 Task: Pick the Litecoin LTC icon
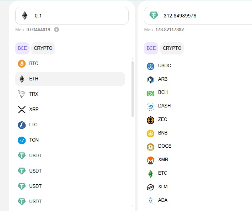tap(22, 125)
